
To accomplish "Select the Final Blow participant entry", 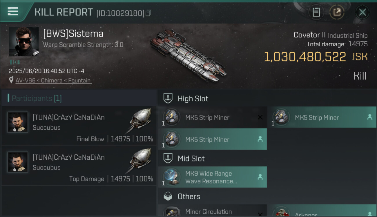I will [79, 126].
